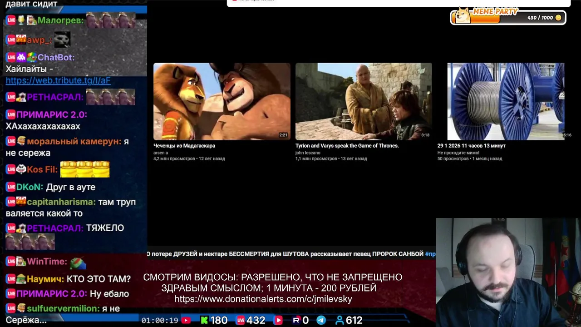Click the #пр hashtag in the scrolling ticker
The image size is (581, 327).
430,254
